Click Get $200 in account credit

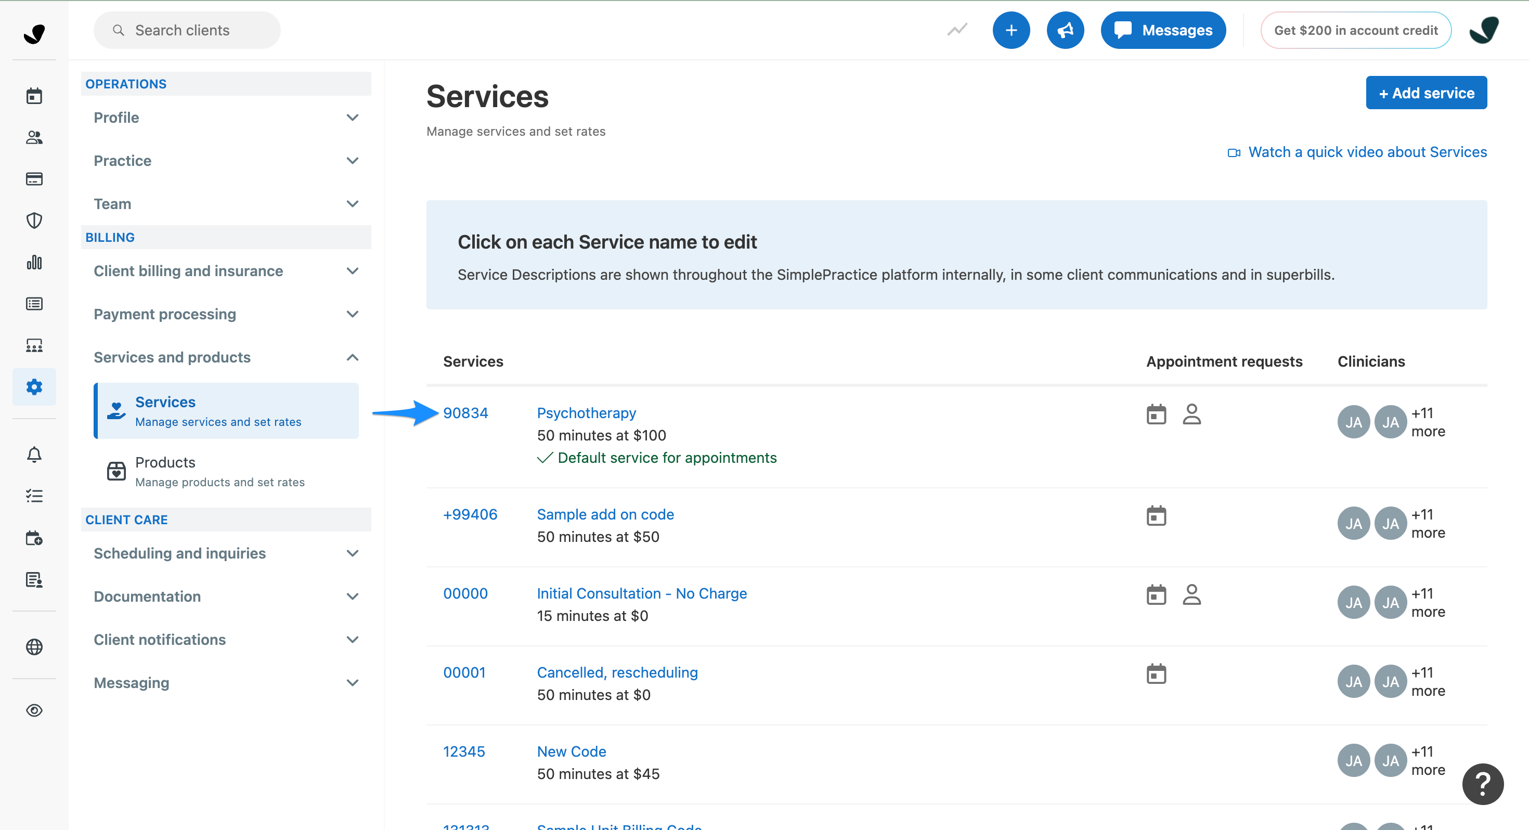click(x=1355, y=30)
